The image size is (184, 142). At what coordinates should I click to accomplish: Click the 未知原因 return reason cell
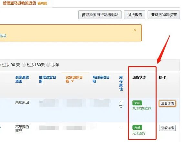tap(22, 102)
